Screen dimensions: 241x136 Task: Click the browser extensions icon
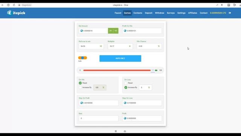[234, 5]
